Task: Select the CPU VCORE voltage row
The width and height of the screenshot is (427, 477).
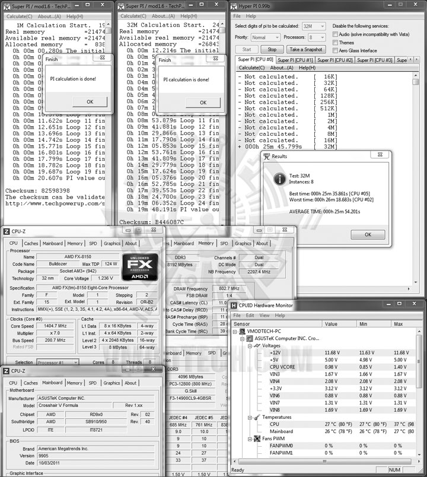Action: (324, 367)
